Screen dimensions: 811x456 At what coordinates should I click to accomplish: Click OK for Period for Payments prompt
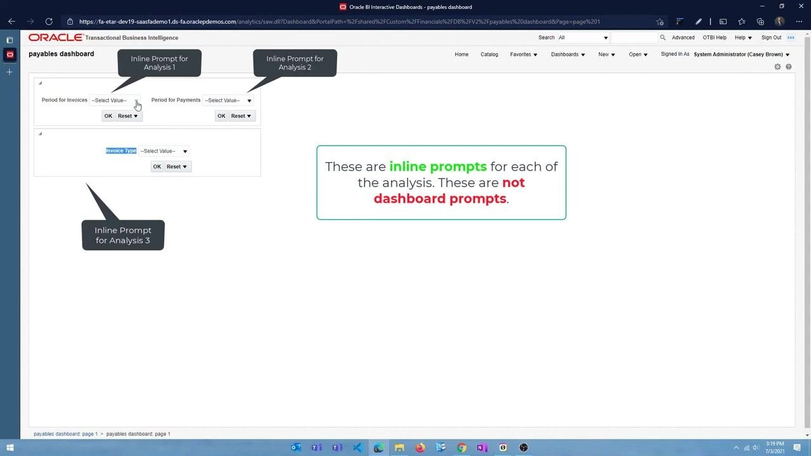click(x=221, y=116)
